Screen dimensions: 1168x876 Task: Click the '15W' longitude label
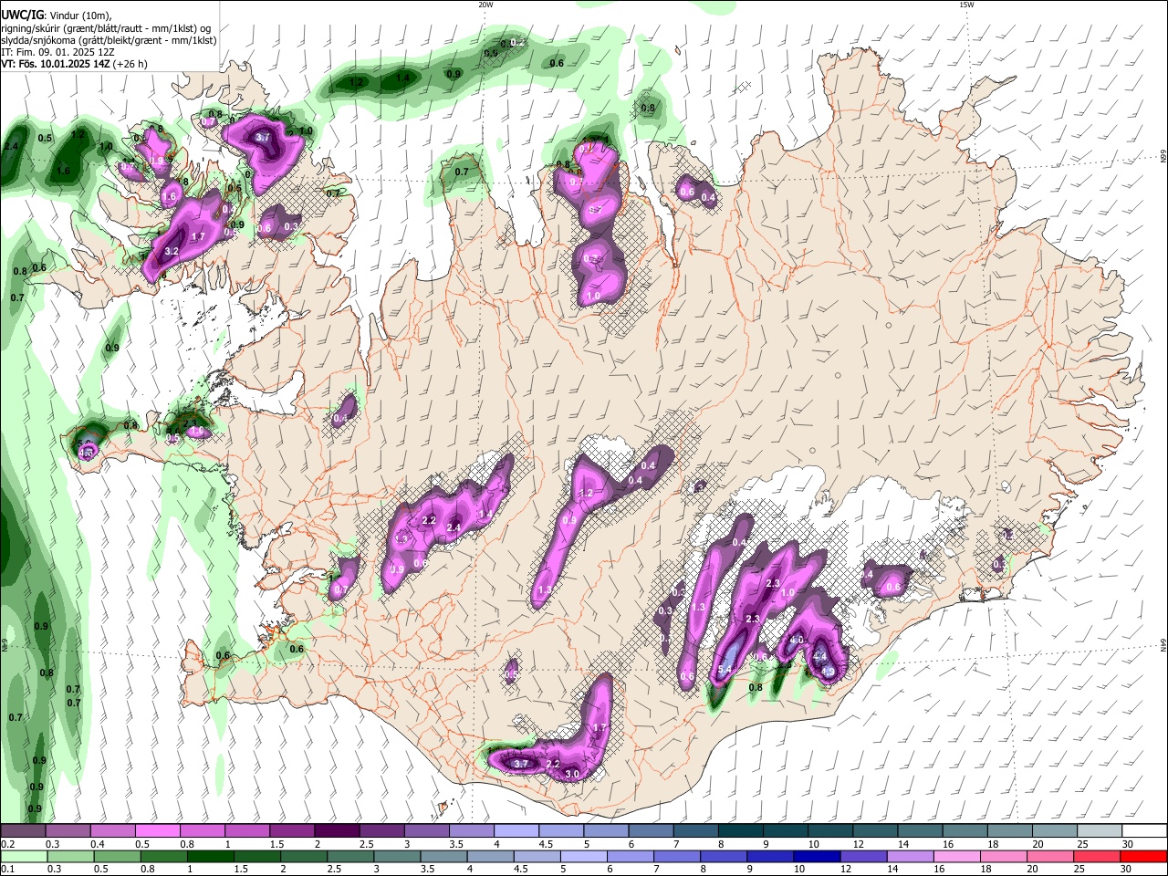pyautogui.click(x=967, y=5)
